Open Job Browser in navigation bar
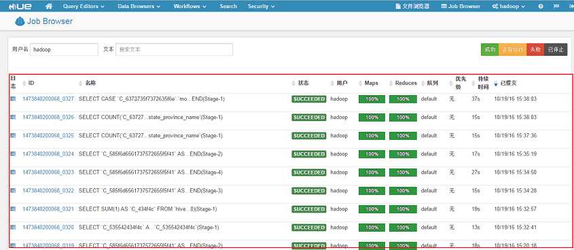 point(461,6)
